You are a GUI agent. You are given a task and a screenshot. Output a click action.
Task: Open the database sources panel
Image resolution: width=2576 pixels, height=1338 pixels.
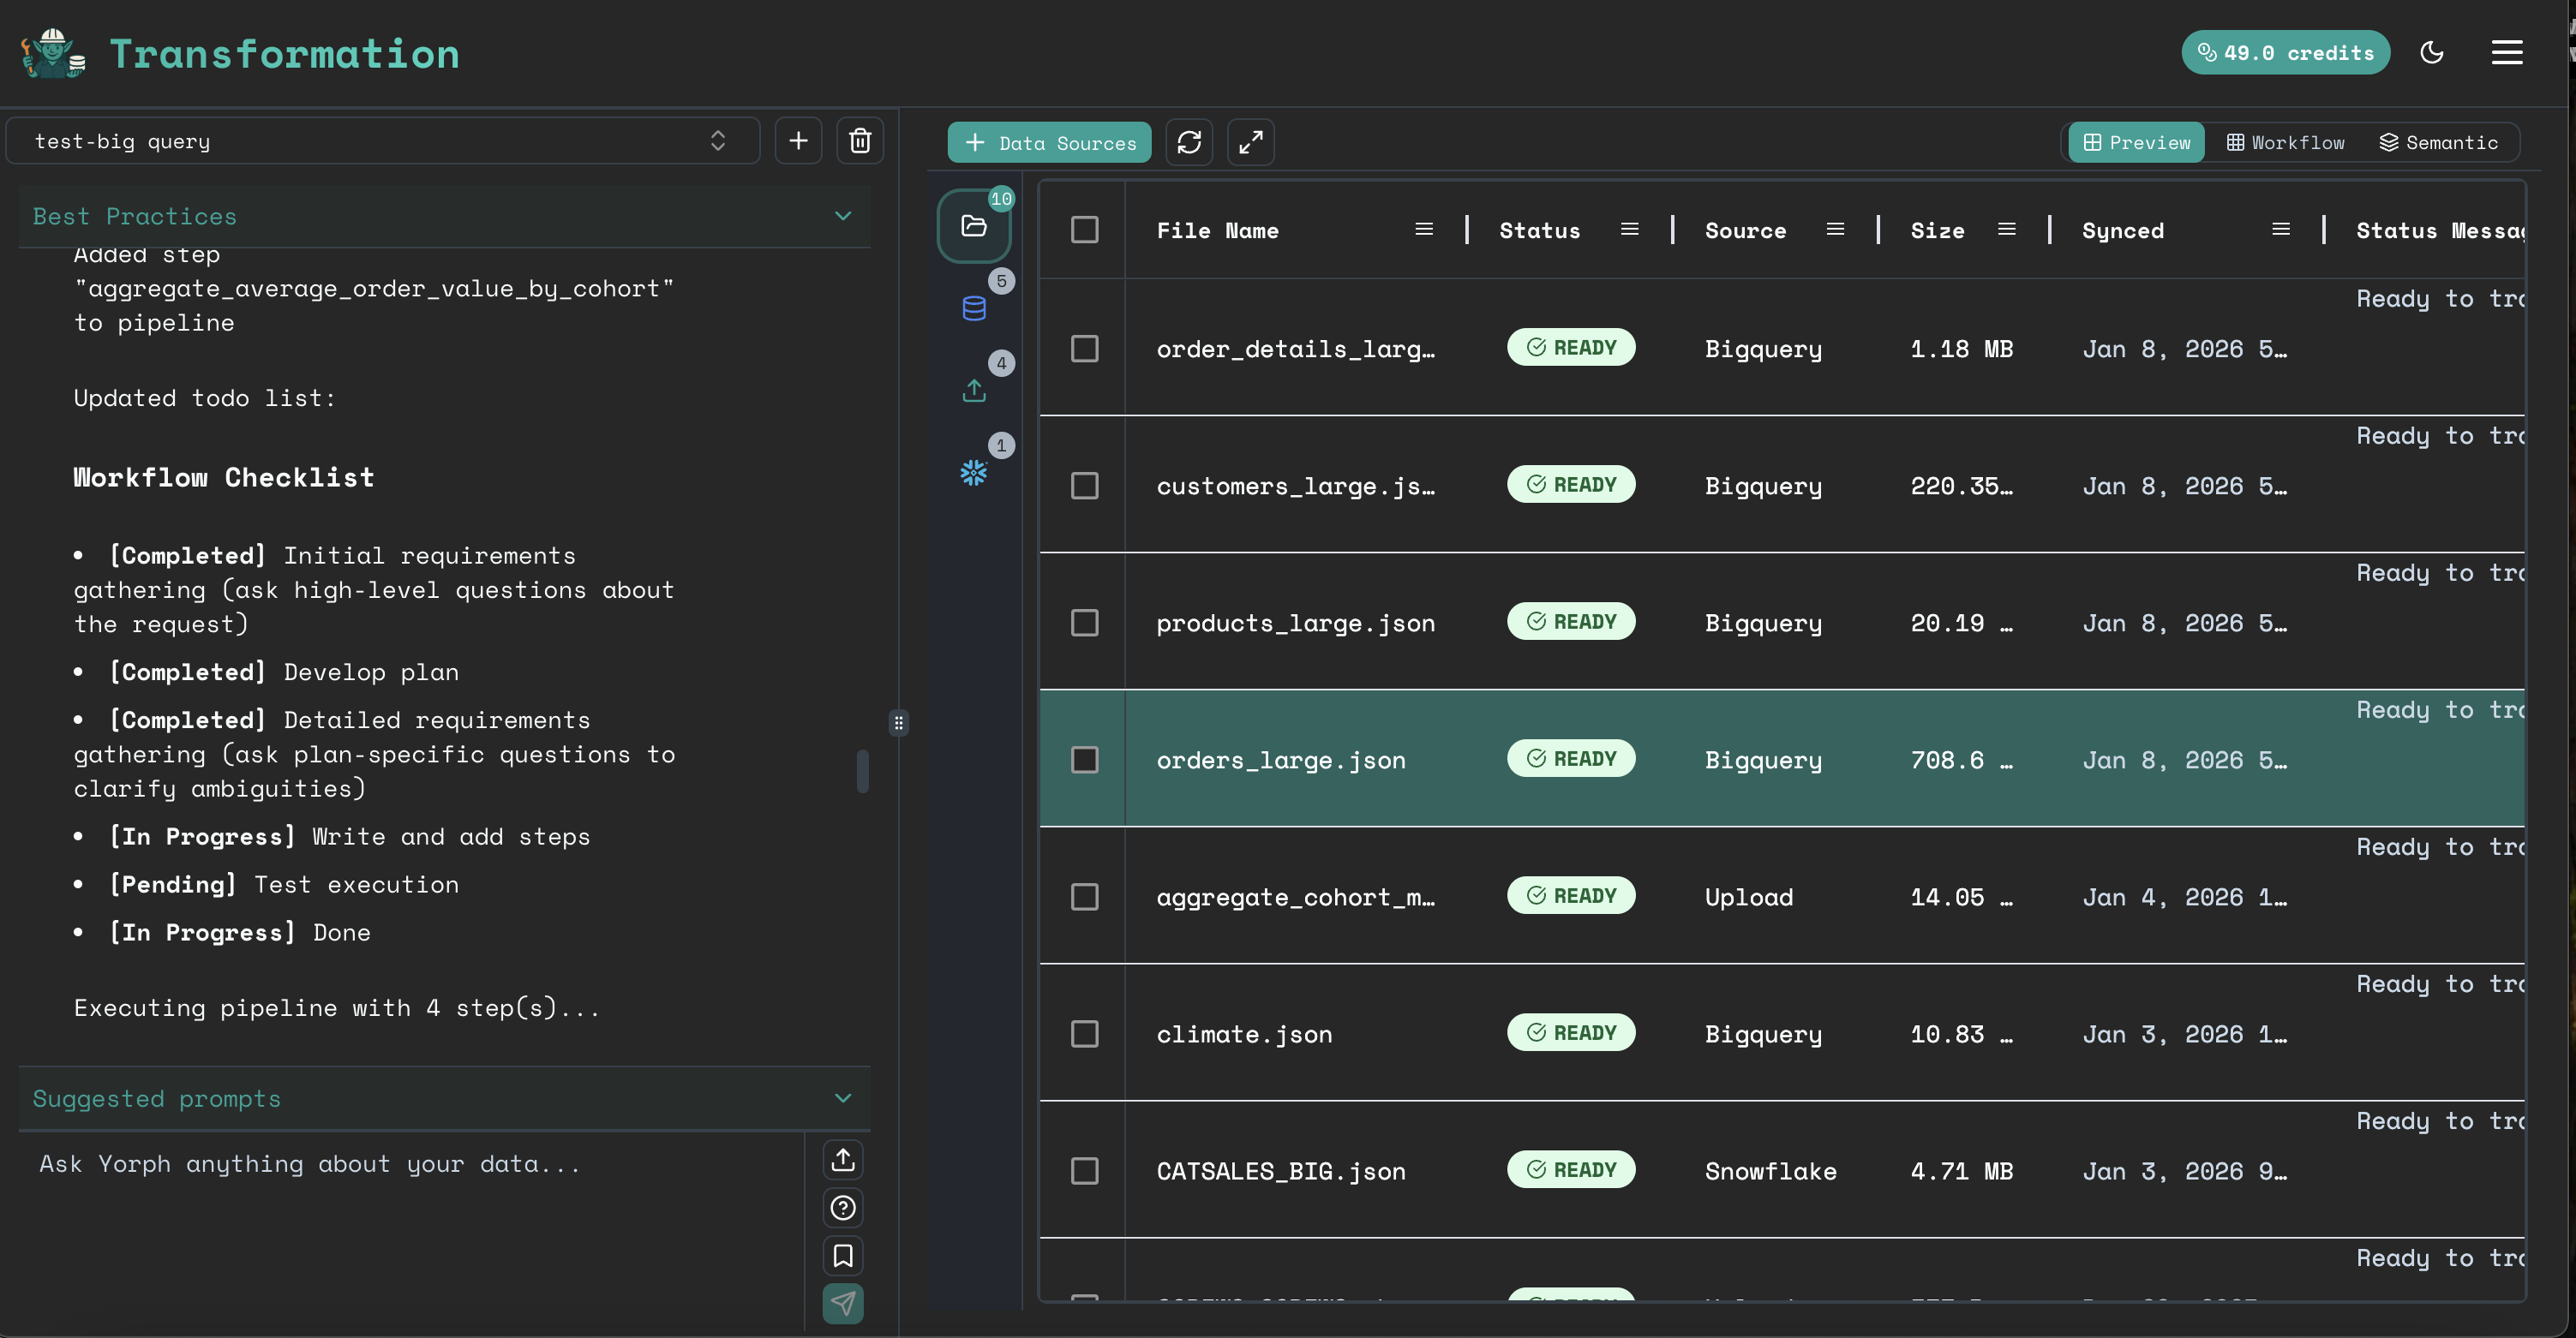click(973, 308)
